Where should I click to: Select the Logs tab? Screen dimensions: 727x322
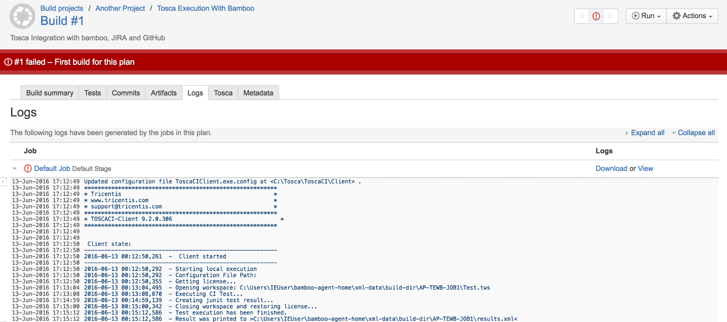tap(195, 93)
